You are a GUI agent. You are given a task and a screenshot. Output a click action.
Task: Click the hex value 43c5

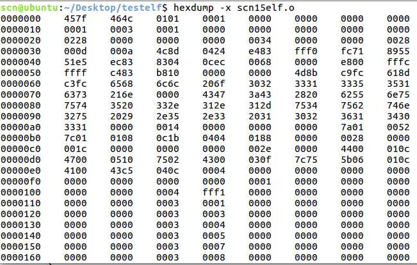click(x=122, y=170)
